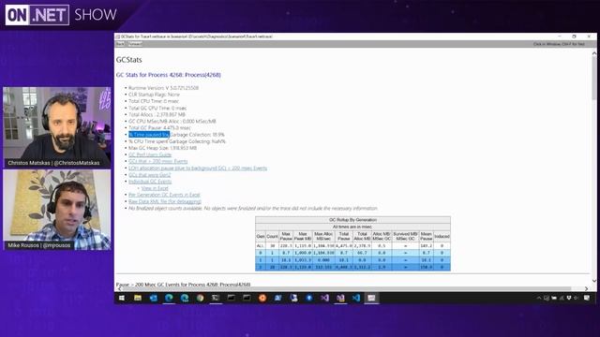Open blue Visual Studio Code from taskbar
This screenshot has width=600, height=337.
[356, 298]
